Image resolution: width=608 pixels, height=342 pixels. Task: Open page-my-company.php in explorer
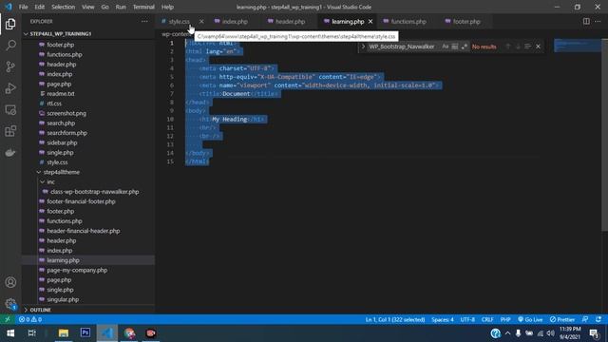pyautogui.click(x=77, y=270)
